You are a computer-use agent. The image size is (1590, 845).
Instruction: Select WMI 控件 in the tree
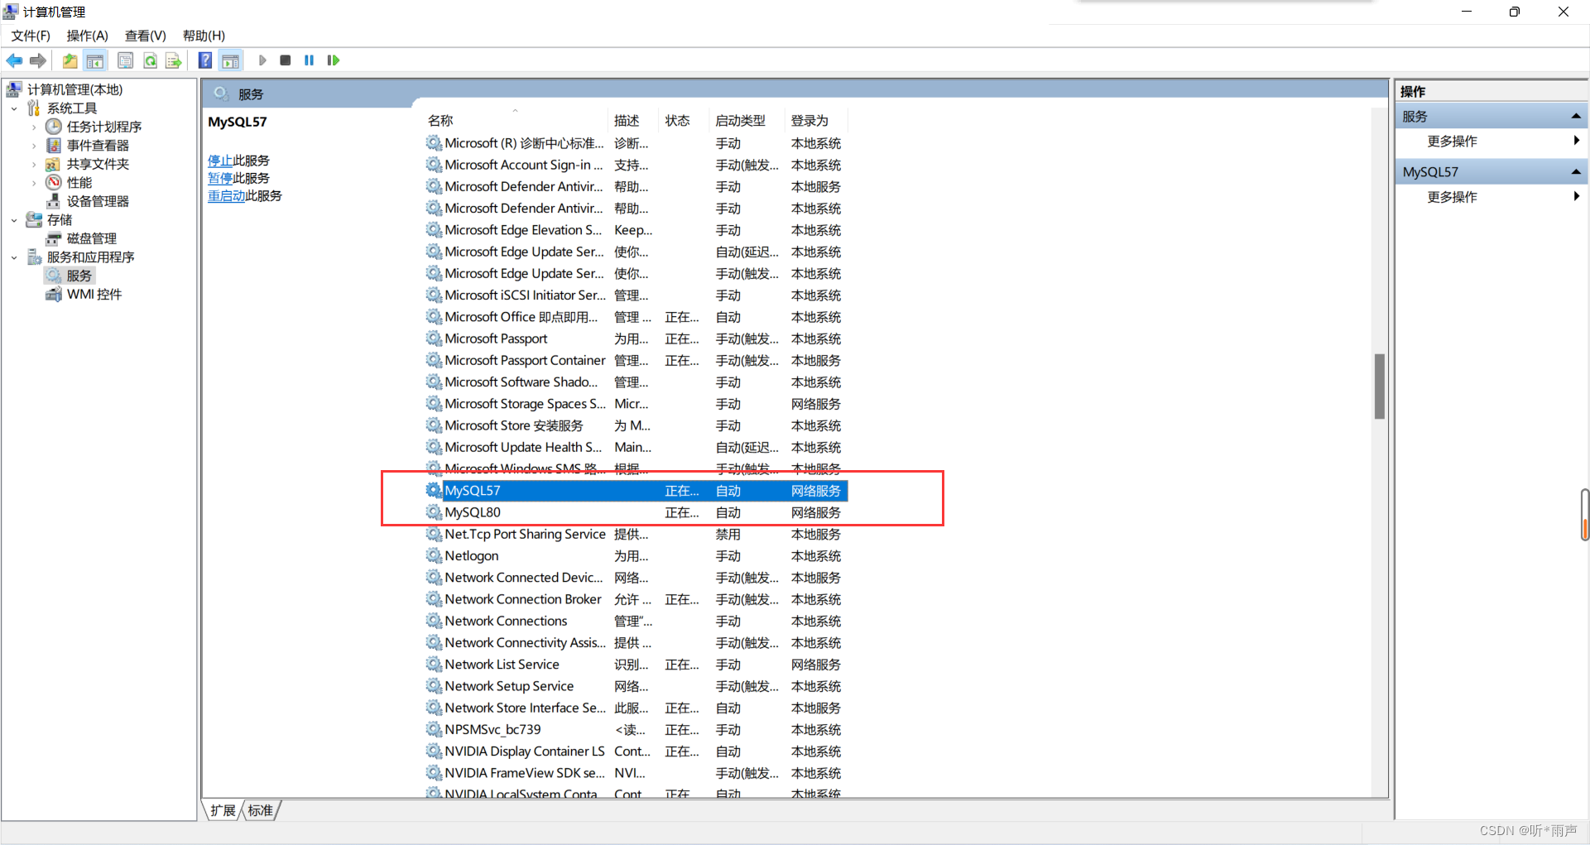click(94, 295)
